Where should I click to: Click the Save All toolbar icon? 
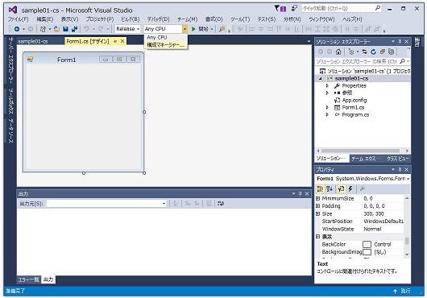74,29
